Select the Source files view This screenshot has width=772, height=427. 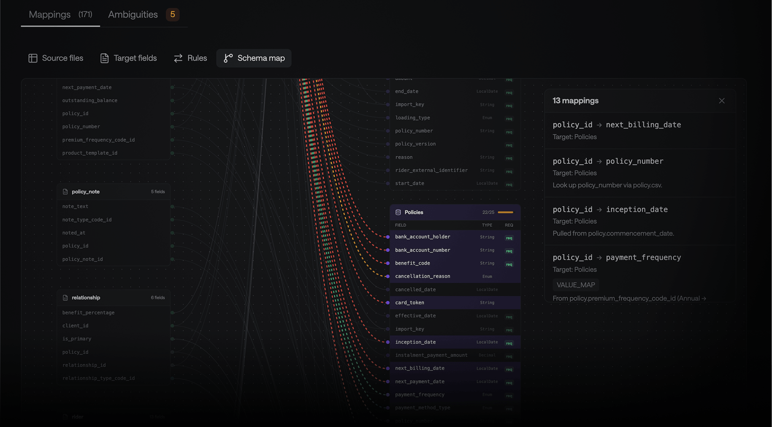(56, 58)
